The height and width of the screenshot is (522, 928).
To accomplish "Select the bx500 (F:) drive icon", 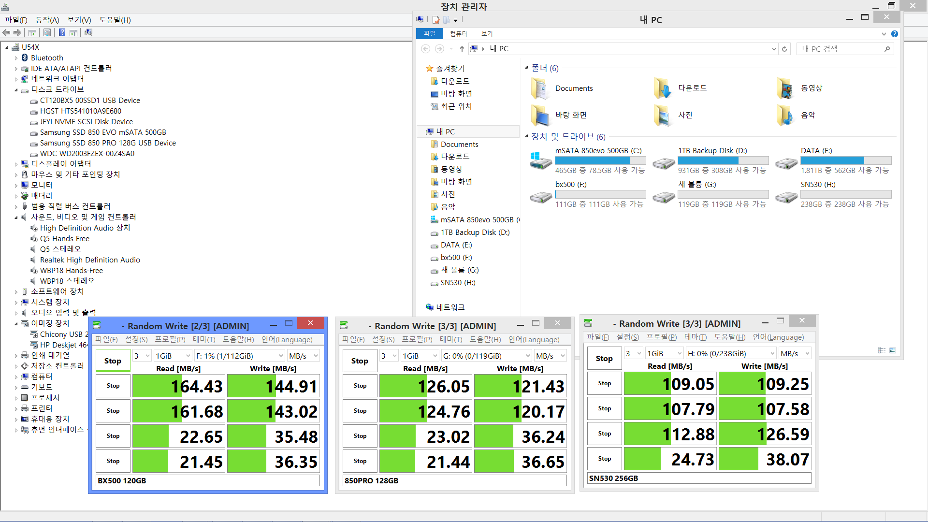I will click(x=541, y=197).
